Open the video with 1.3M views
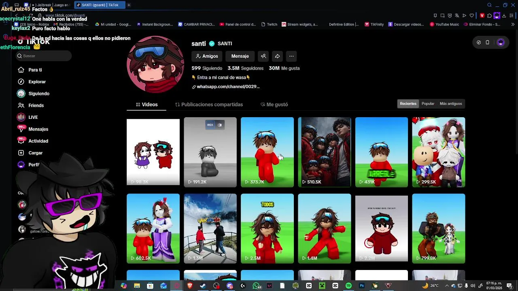Viewport: 518px width, 291px height. click(210, 229)
